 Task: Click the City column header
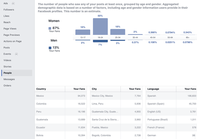coord(94,89)
